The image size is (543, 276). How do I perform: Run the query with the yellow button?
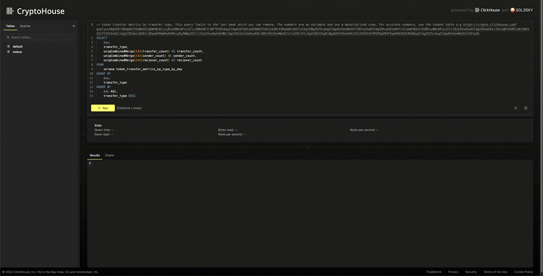103,108
